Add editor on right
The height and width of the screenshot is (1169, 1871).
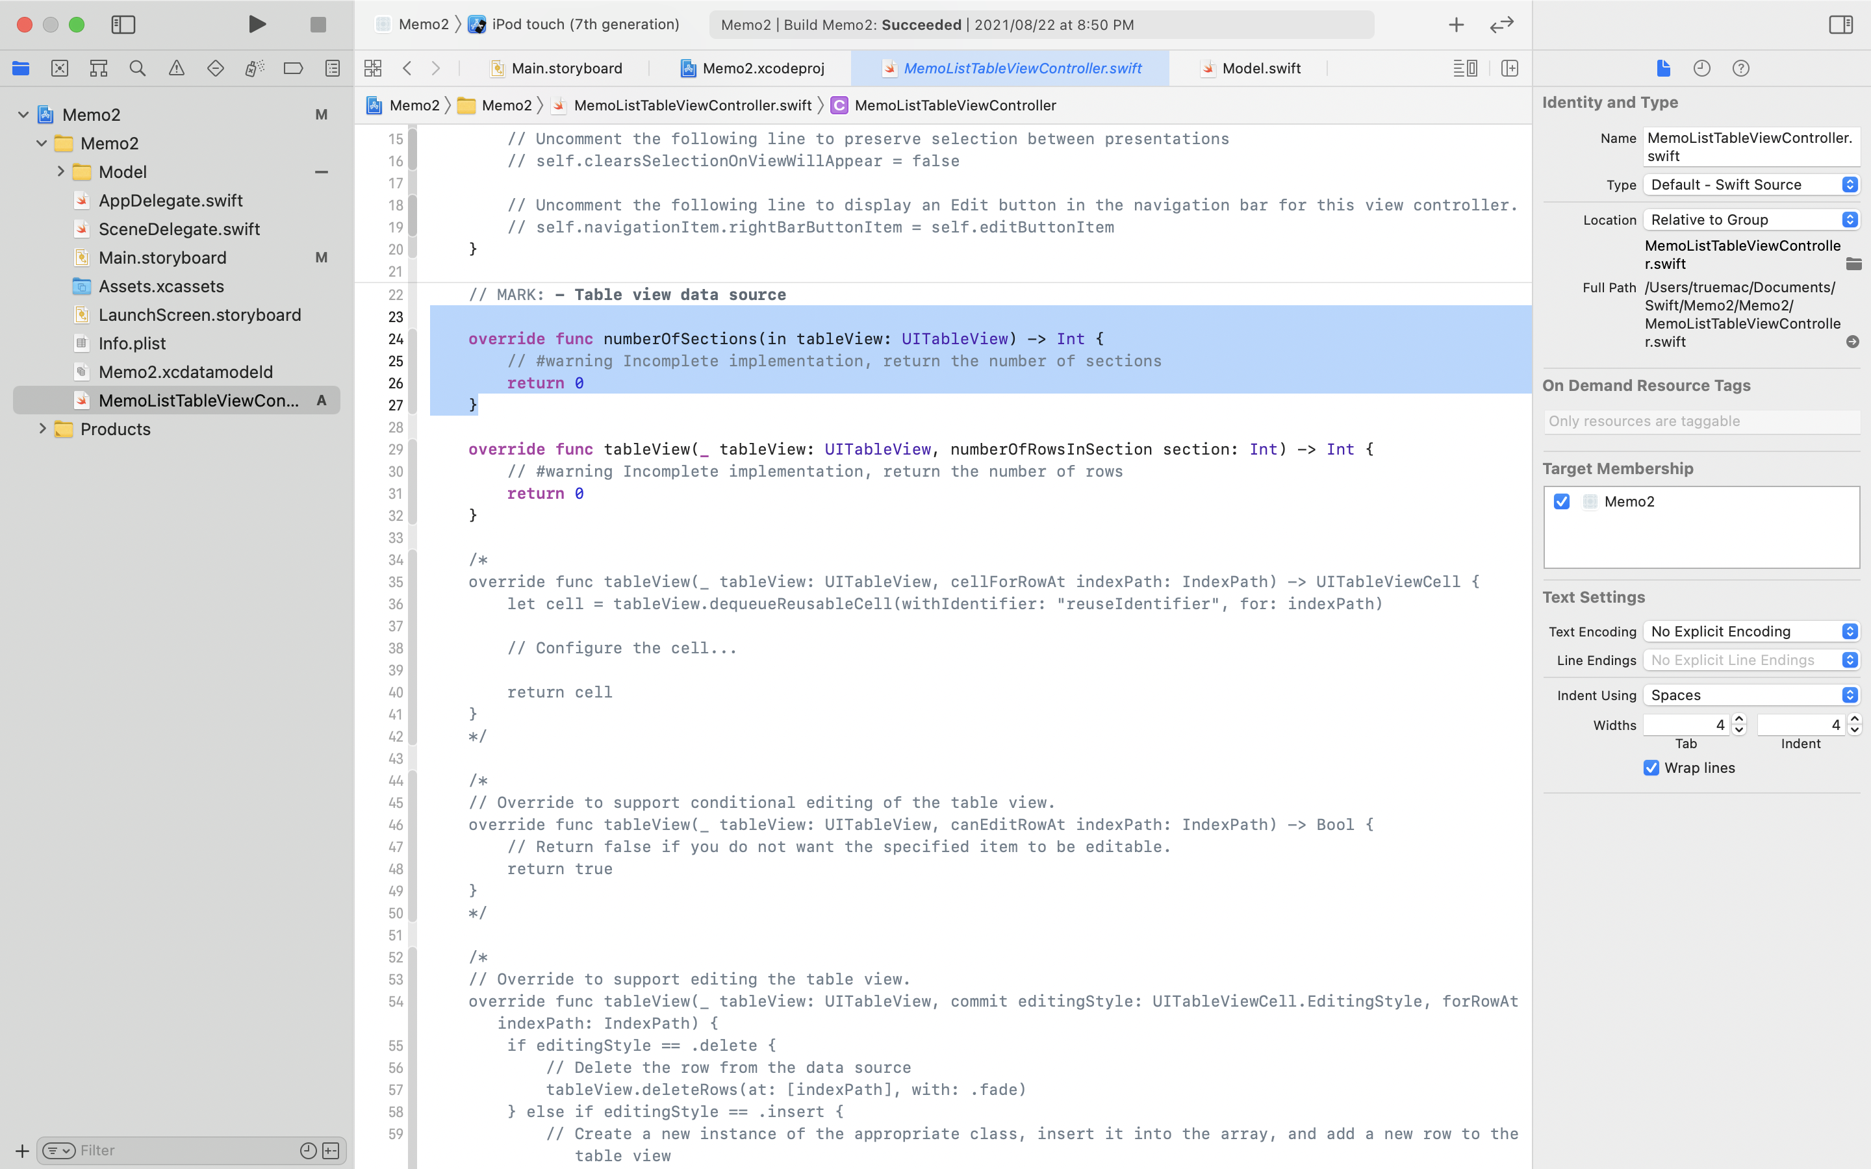pyautogui.click(x=1509, y=68)
